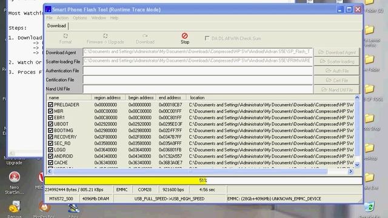
Task: Click scroll up arrow of partition list
Action: [x=357, y=97]
